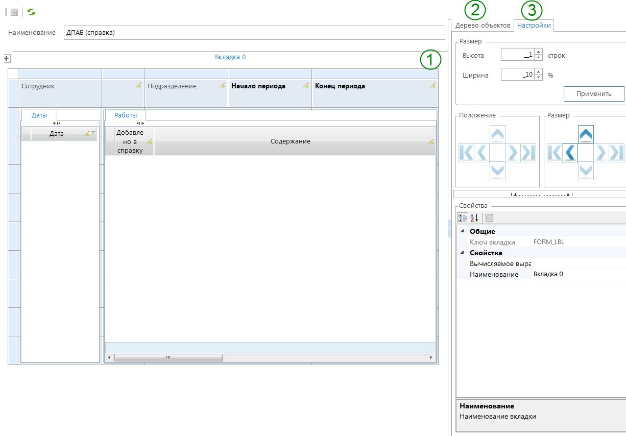
Task: Click the save diskette icon
Action: 14,12
